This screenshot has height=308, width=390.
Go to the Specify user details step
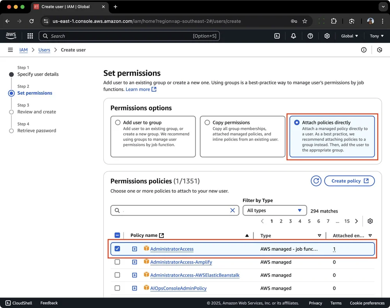click(38, 74)
